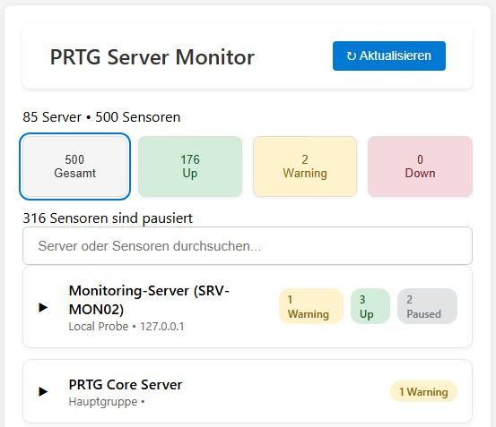The height and width of the screenshot is (427, 496).
Task: Click the PRTG Core Server title
Action: pos(126,385)
